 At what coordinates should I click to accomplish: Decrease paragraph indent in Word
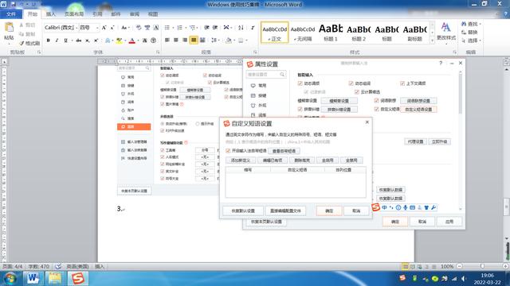coord(206,28)
